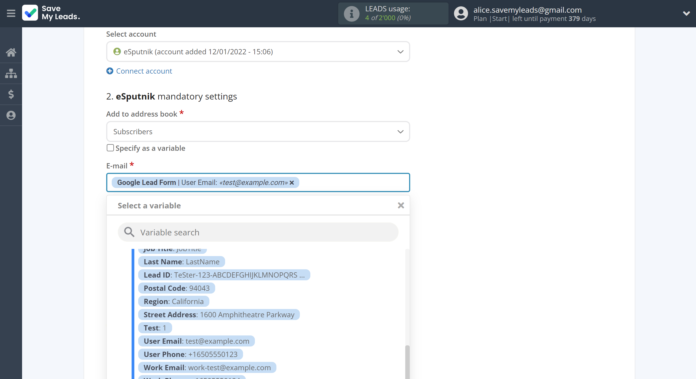Click the Save My Leads logo

tap(51, 13)
